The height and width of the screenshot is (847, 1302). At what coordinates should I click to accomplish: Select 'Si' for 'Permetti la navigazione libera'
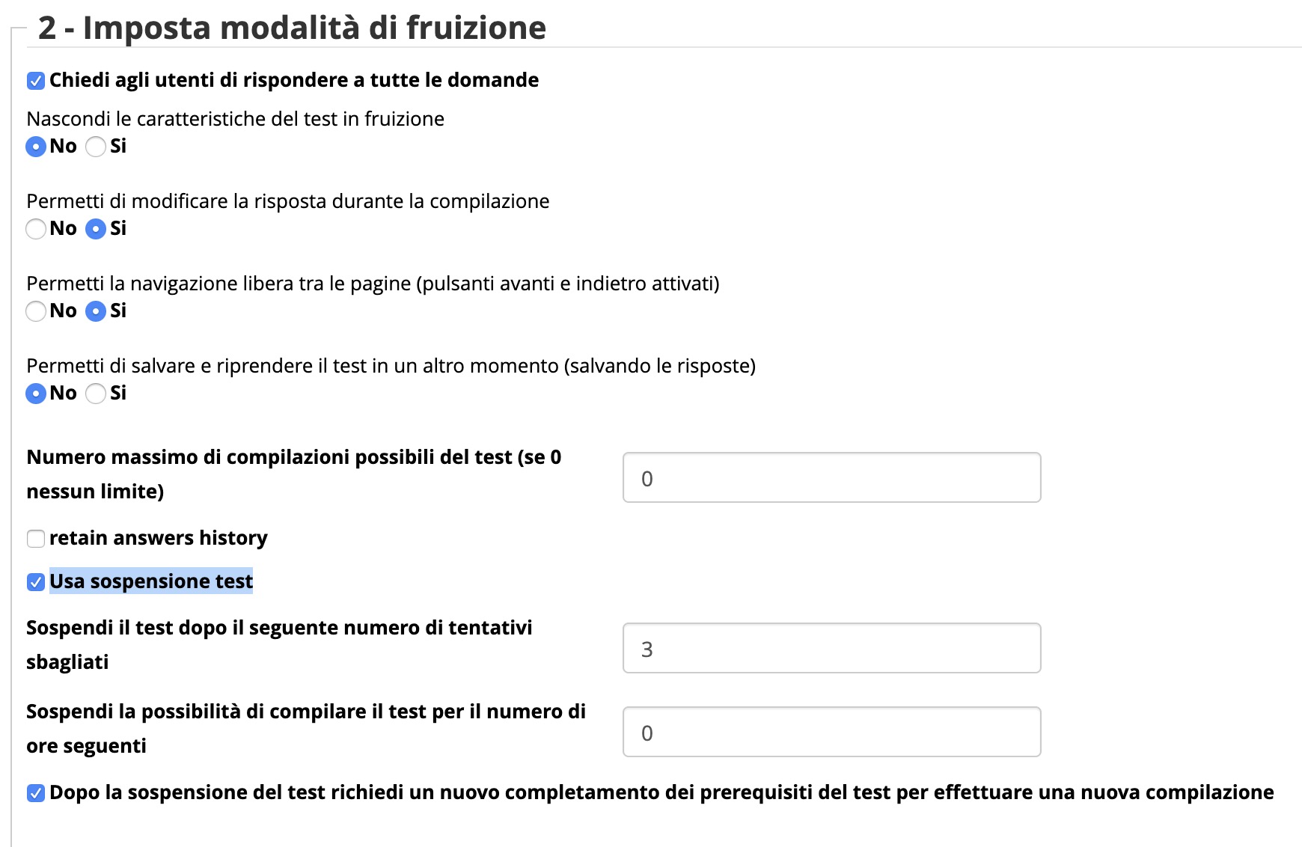[95, 311]
